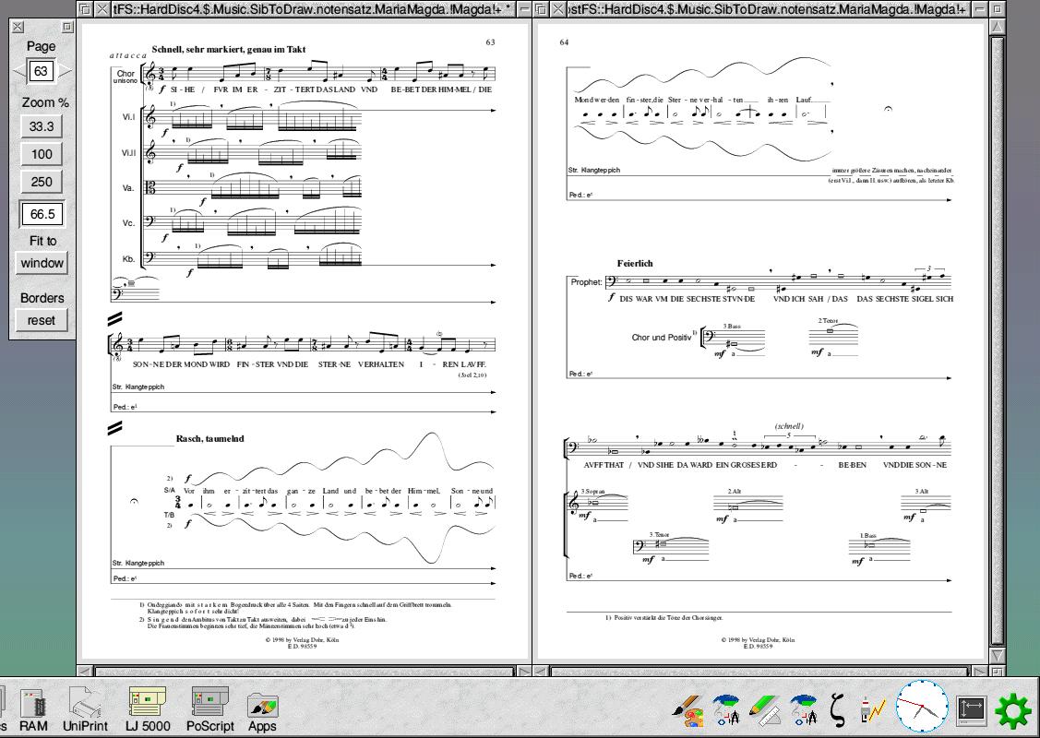Click the analogue clock icon
1040x738 pixels.
pyautogui.click(x=923, y=707)
